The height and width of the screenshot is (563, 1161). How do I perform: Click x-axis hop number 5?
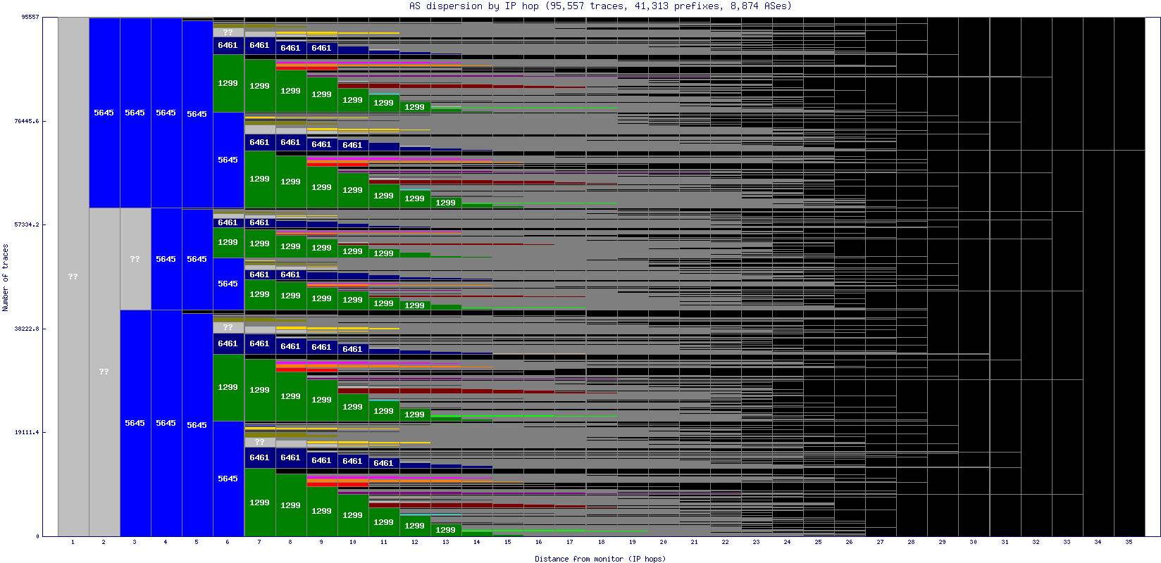coord(197,542)
